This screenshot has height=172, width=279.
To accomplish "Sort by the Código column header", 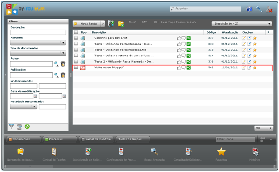I will 211,32.
